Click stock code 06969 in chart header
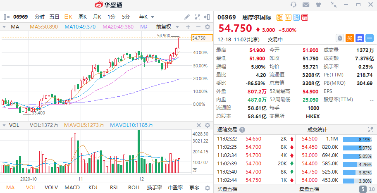Screen dimensions: 377x193 click(x=20, y=17)
